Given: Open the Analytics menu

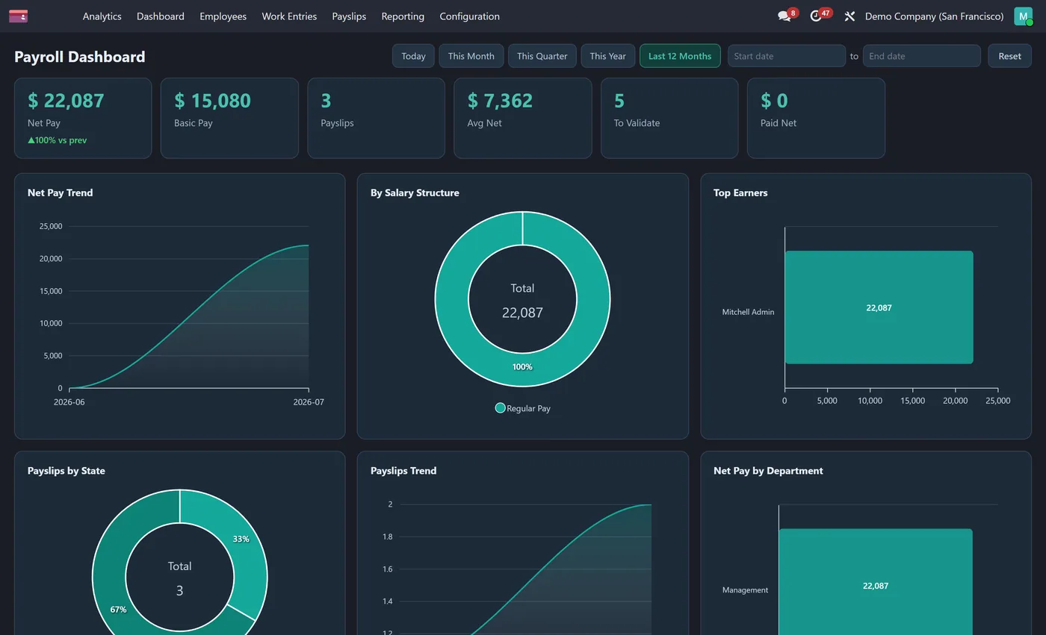Looking at the screenshot, I should [x=102, y=16].
